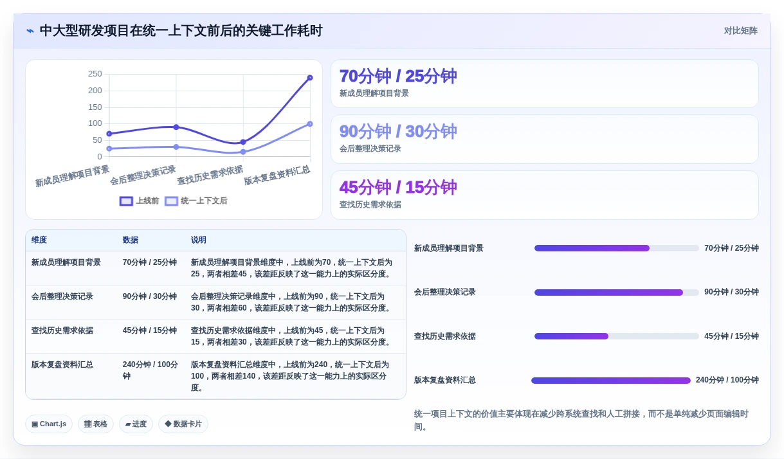Click the 表格 tag chip
This screenshot has width=784, height=459.
coord(96,424)
